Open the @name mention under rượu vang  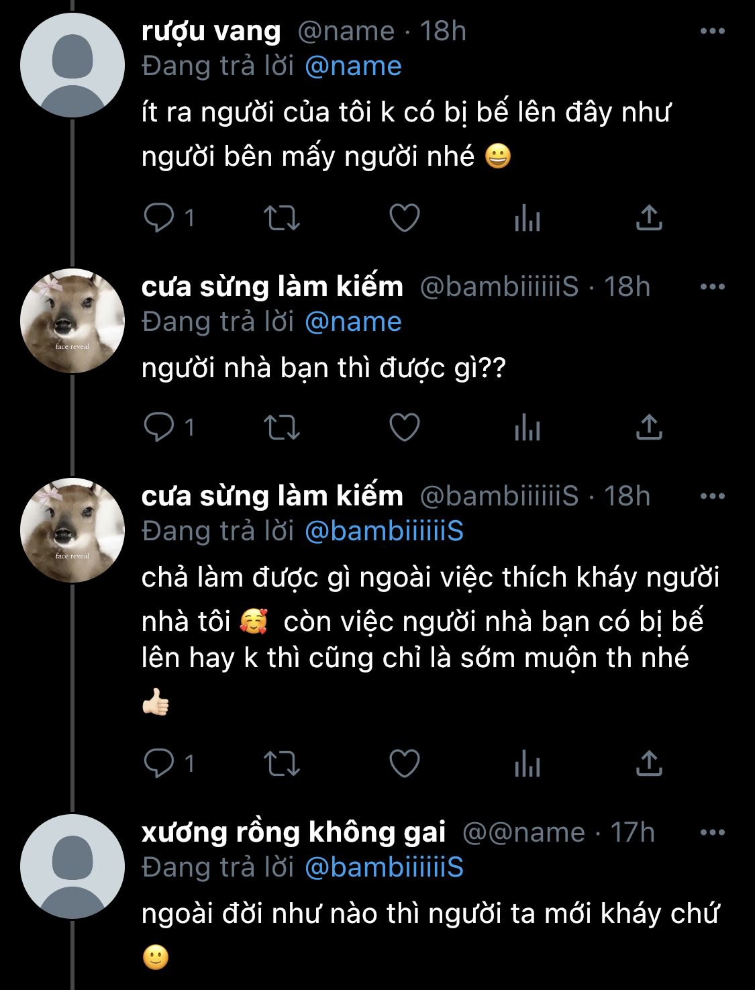click(353, 66)
